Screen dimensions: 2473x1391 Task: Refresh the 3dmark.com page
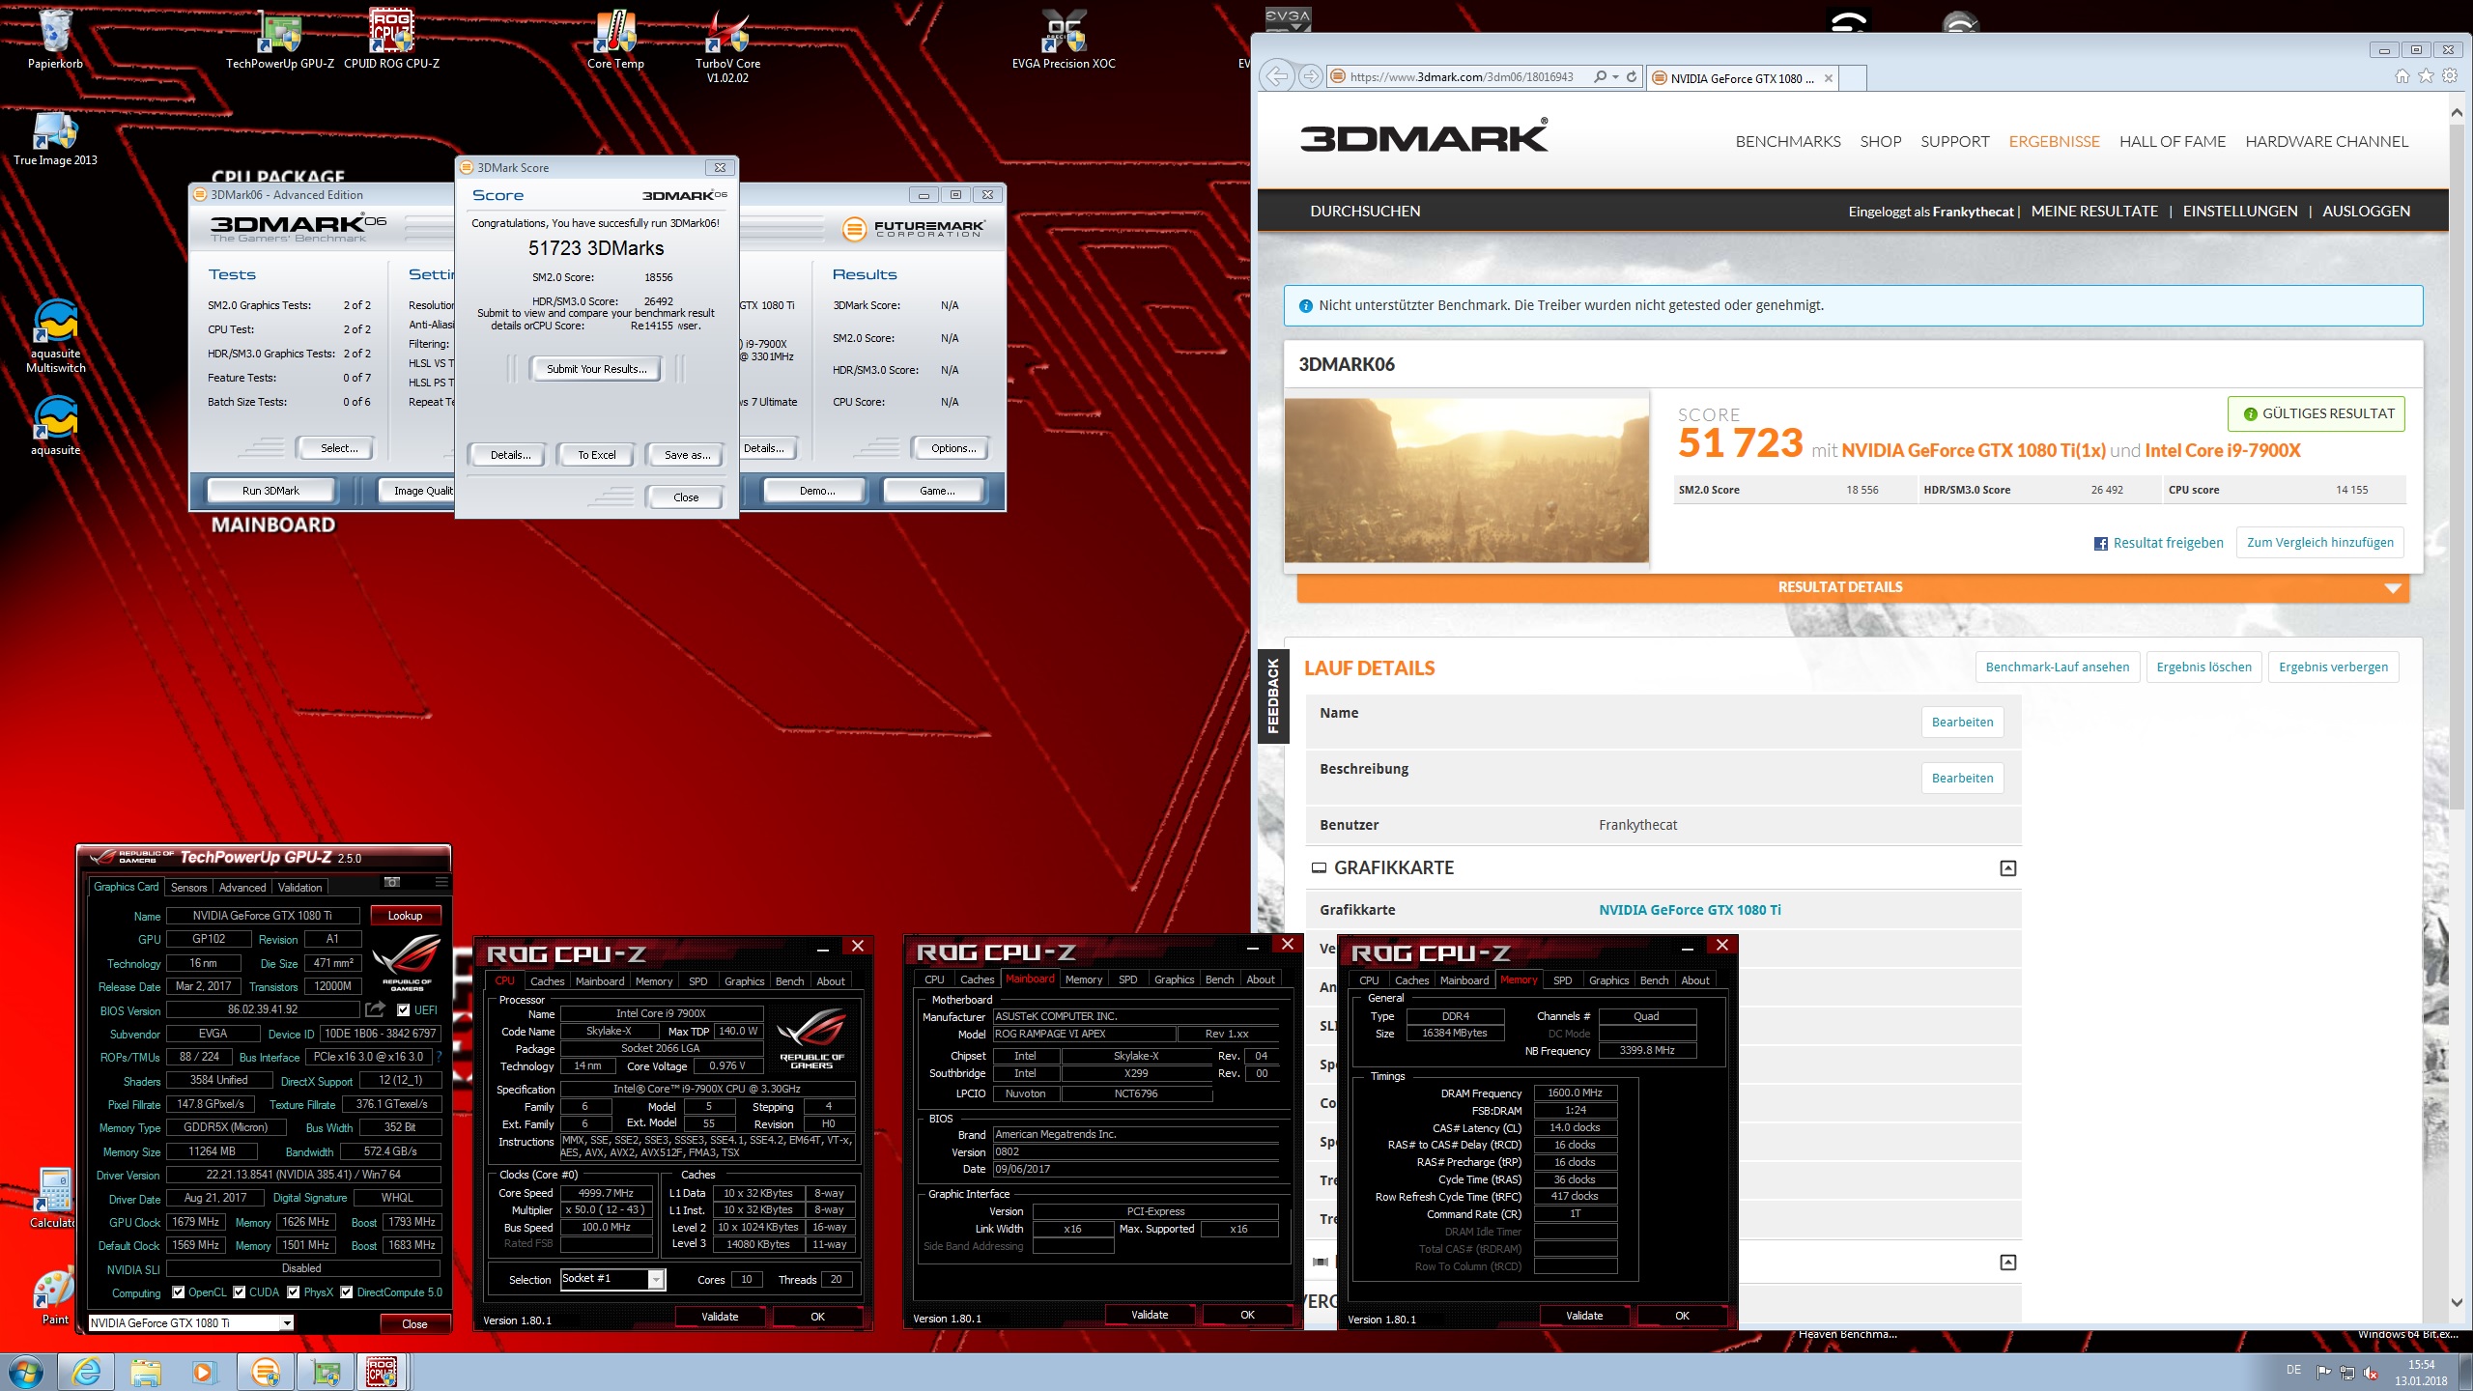(1632, 76)
